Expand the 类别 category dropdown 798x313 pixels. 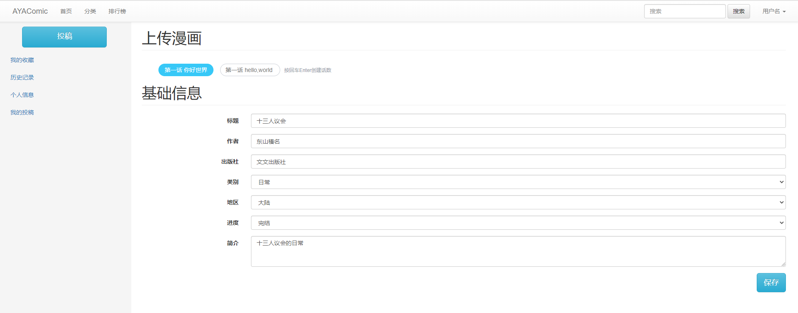pos(518,182)
